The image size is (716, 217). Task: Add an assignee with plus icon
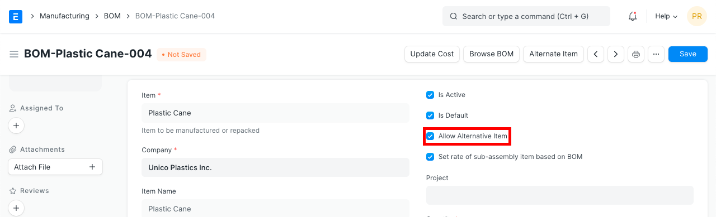[x=16, y=126]
